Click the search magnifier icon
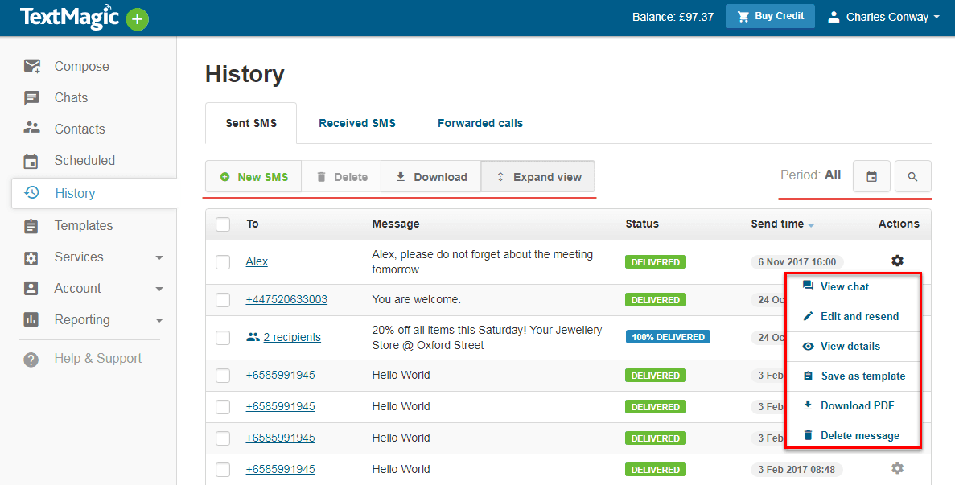955x485 pixels. 912,176
